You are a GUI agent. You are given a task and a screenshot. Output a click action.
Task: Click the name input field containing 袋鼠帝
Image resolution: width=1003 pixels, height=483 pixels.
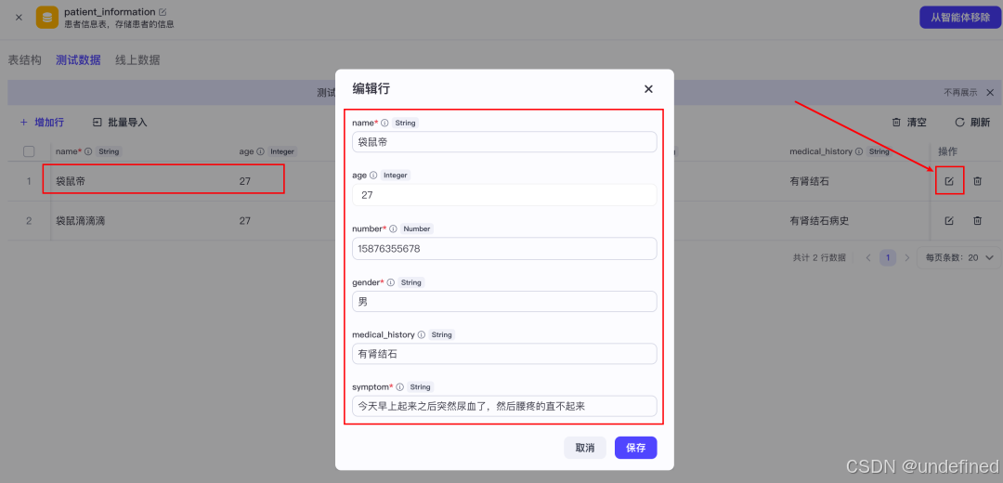click(x=504, y=142)
